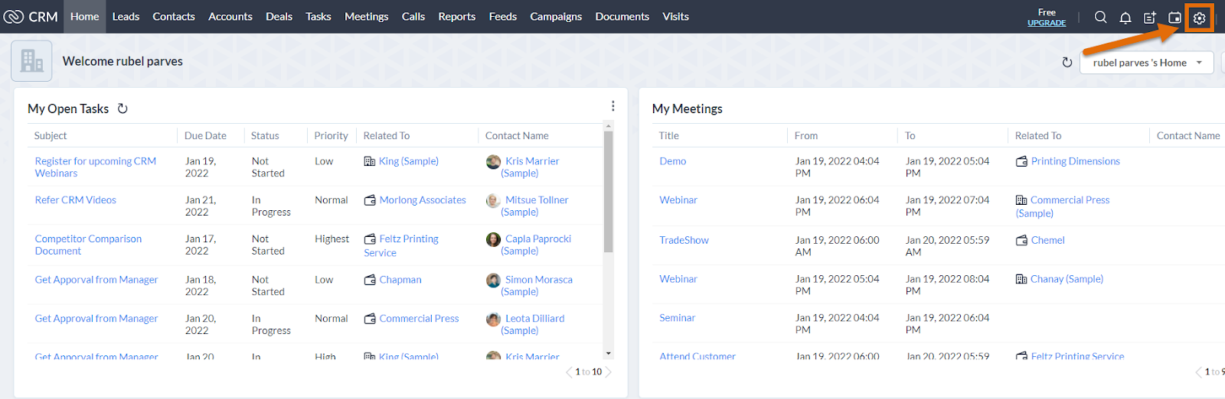This screenshot has width=1225, height=399.
Task: Open the calendar icon in top bar
Action: pos(1174,18)
